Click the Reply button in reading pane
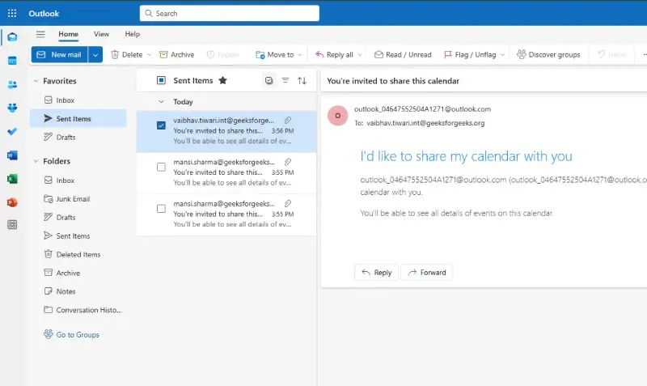The image size is (647, 386). point(376,273)
